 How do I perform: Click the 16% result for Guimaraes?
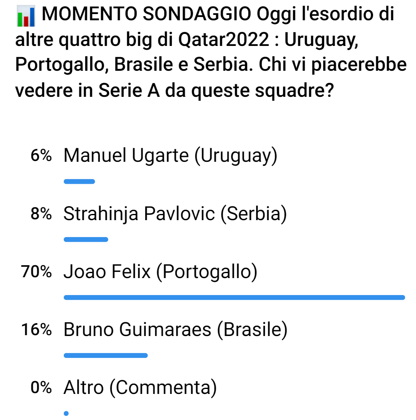(37, 330)
